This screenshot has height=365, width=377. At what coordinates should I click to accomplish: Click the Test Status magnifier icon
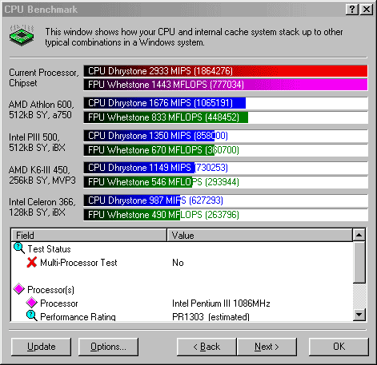tap(19, 248)
